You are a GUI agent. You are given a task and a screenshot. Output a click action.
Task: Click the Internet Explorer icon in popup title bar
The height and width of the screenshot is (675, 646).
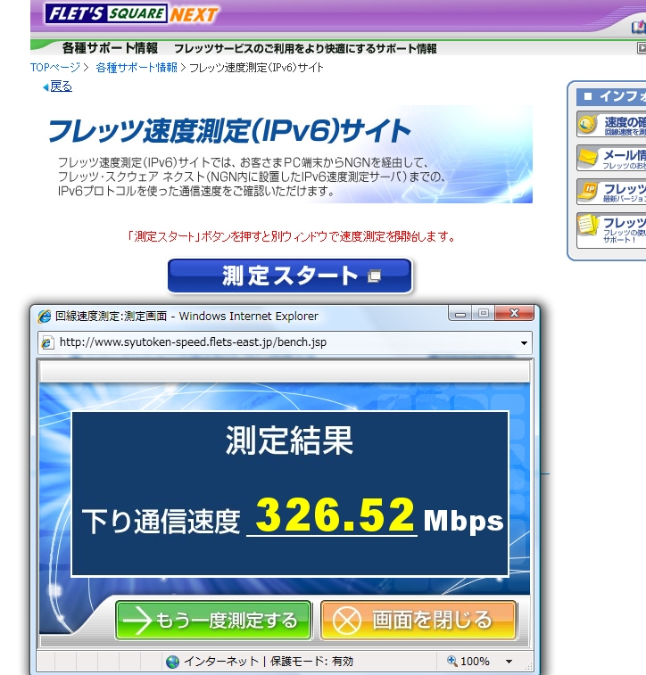(45, 317)
